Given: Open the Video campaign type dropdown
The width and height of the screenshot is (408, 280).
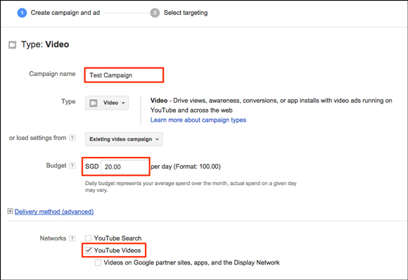Looking at the screenshot, I should [107, 103].
